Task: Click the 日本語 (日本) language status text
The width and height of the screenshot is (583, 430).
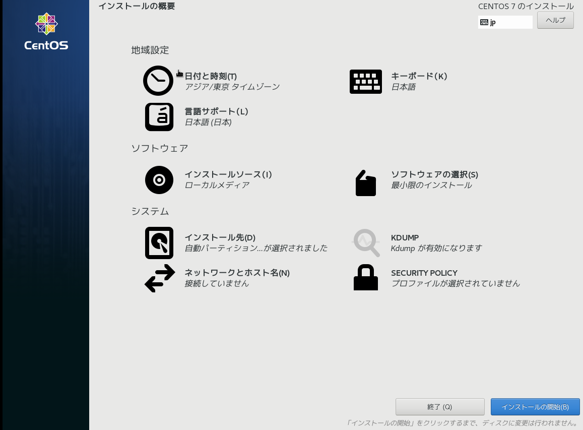Action: [208, 122]
